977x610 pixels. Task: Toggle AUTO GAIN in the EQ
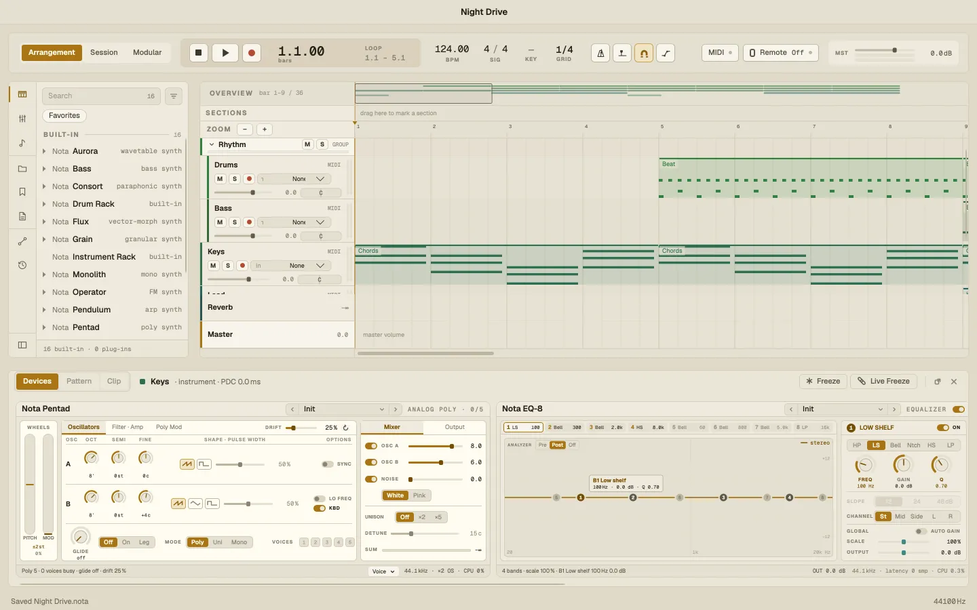pos(921,531)
